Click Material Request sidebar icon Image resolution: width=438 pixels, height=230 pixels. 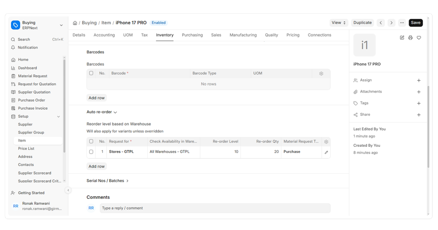(x=13, y=76)
